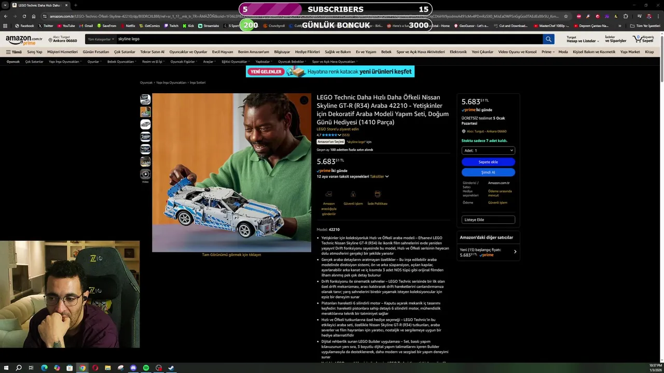Go back with the browser back arrow

pos(5,16)
